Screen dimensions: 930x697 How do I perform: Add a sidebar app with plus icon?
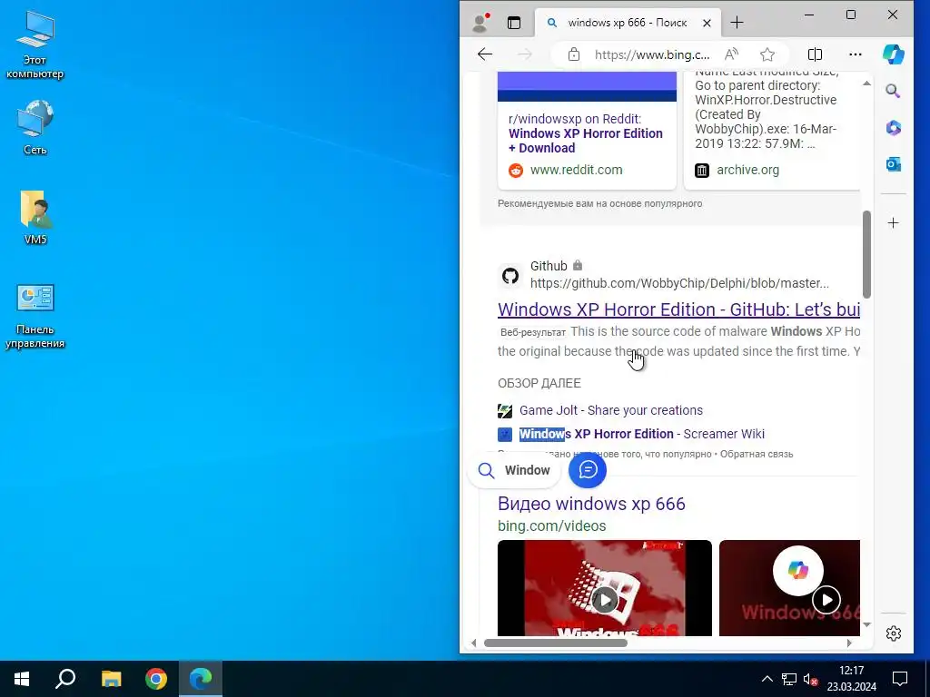pyautogui.click(x=894, y=223)
